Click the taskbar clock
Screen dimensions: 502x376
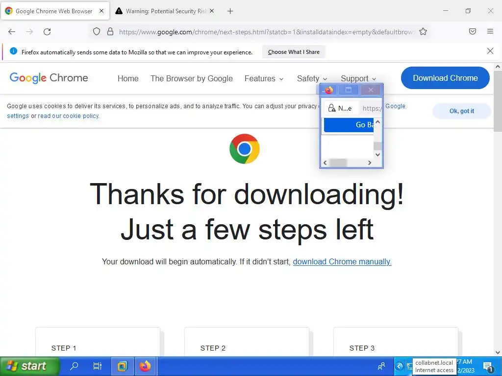pyautogui.click(x=466, y=366)
